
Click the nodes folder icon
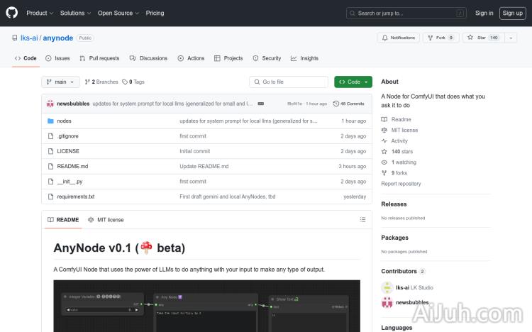[x=50, y=121]
